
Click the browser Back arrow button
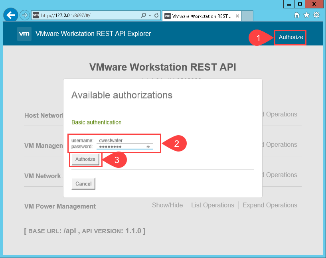click(10, 15)
